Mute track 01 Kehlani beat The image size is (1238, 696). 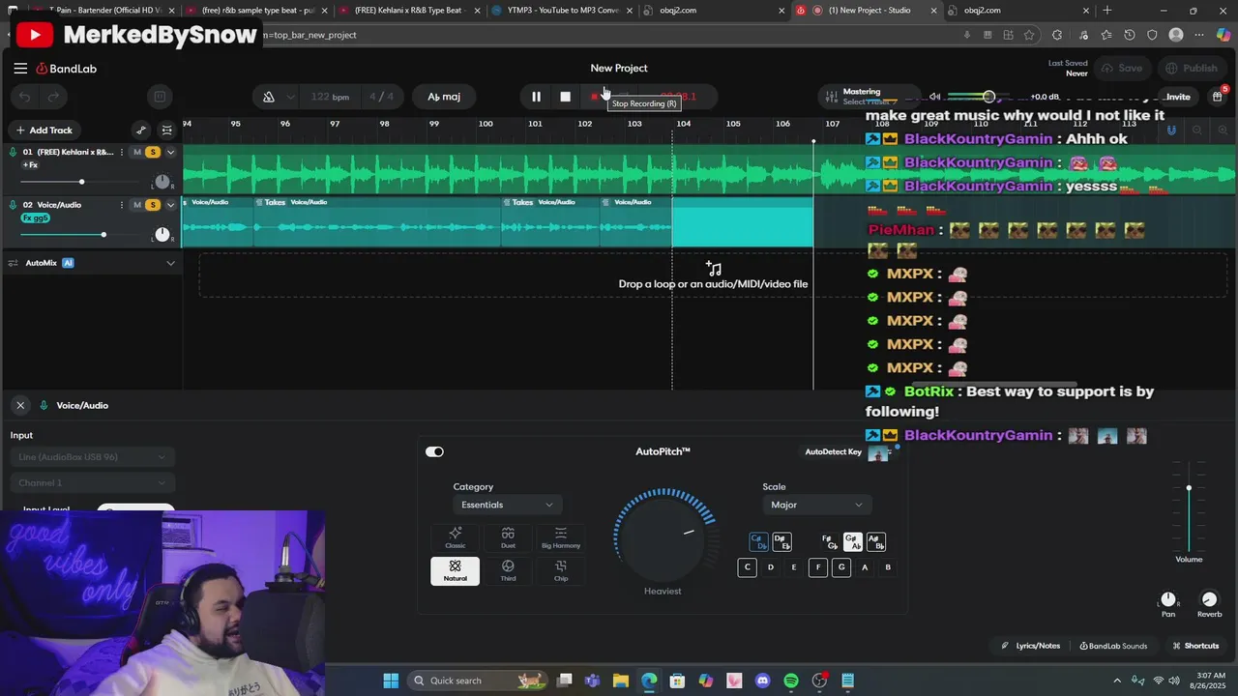137,153
